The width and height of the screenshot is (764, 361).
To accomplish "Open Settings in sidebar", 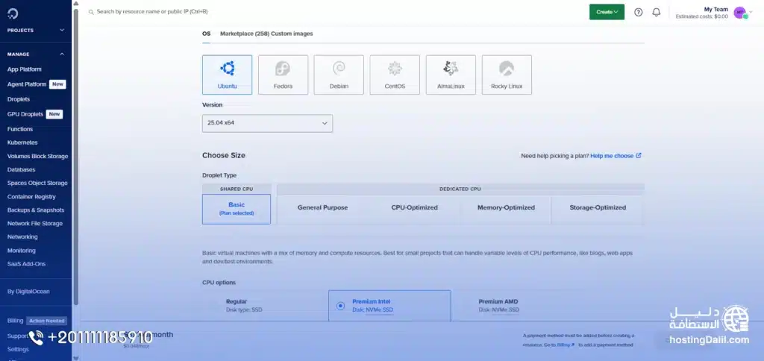I will pyautogui.click(x=18, y=349).
